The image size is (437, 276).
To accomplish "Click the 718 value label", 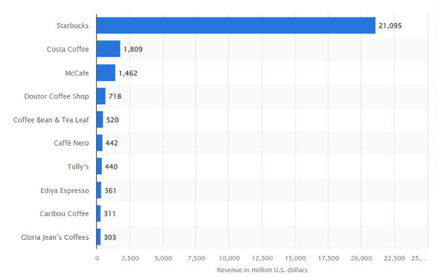I will pos(115,96).
